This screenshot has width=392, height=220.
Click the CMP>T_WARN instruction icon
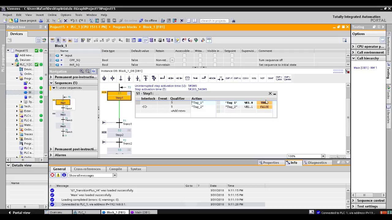click(287, 79)
